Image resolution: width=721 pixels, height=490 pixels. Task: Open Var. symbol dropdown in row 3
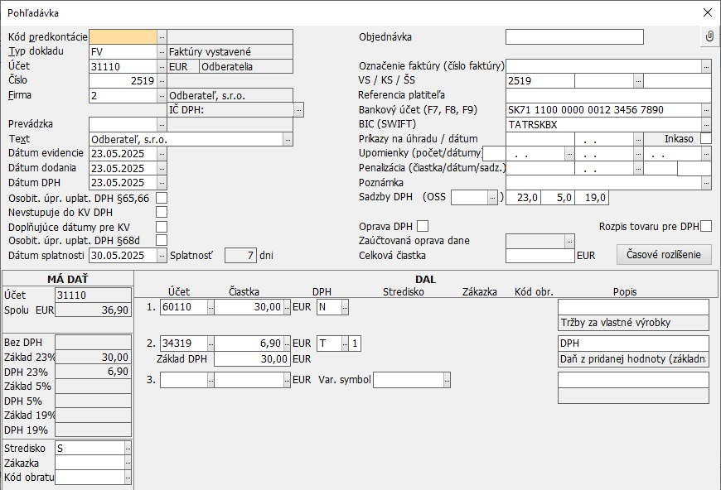pos(447,380)
